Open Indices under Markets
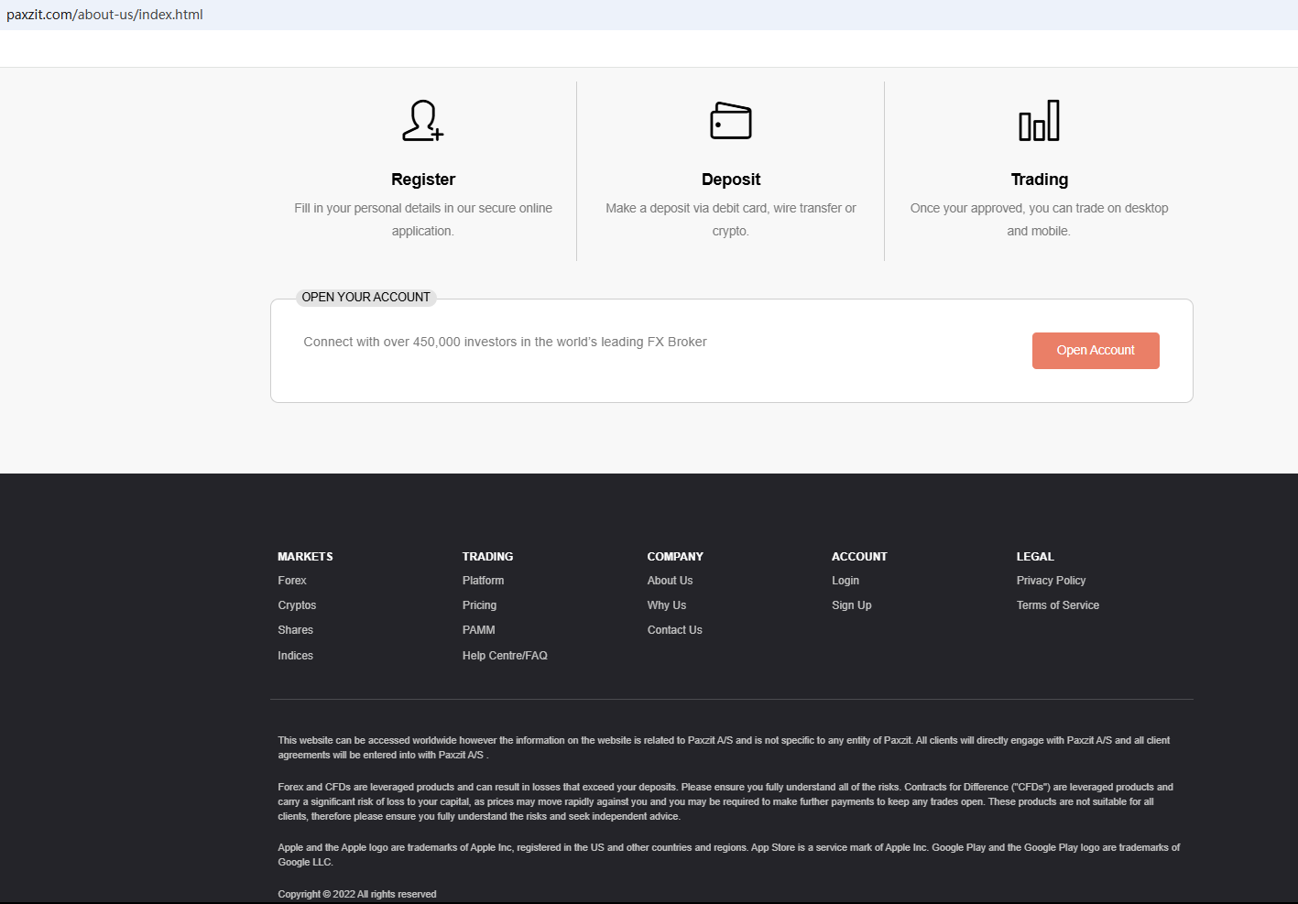 click(x=295, y=656)
